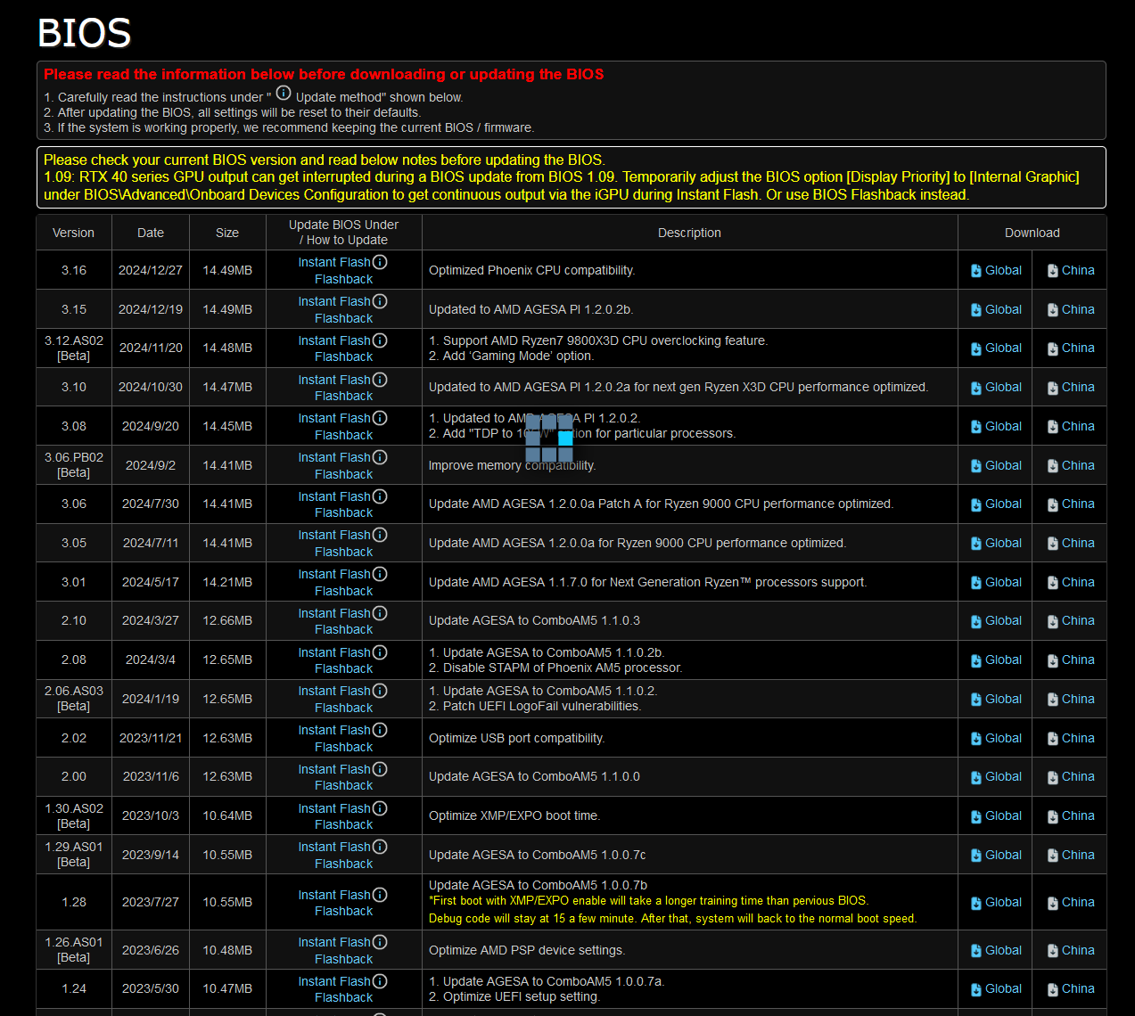Click the Global download icon for BIOS 2.08
This screenshot has height=1016, width=1135.
(x=976, y=660)
